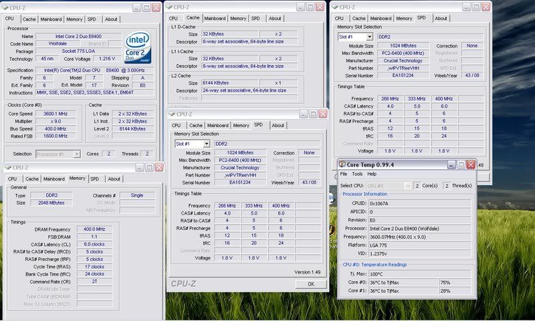535x321 pixels.
Task: Switch to the SPD tab in the window showing the Intel logo
Action: pos(92,19)
